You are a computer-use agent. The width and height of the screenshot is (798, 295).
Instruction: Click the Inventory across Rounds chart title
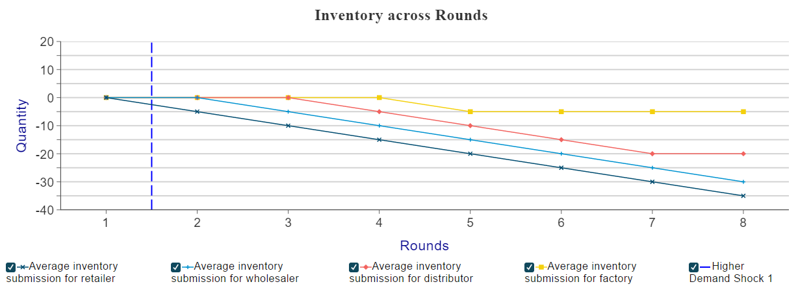click(x=401, y=16)
